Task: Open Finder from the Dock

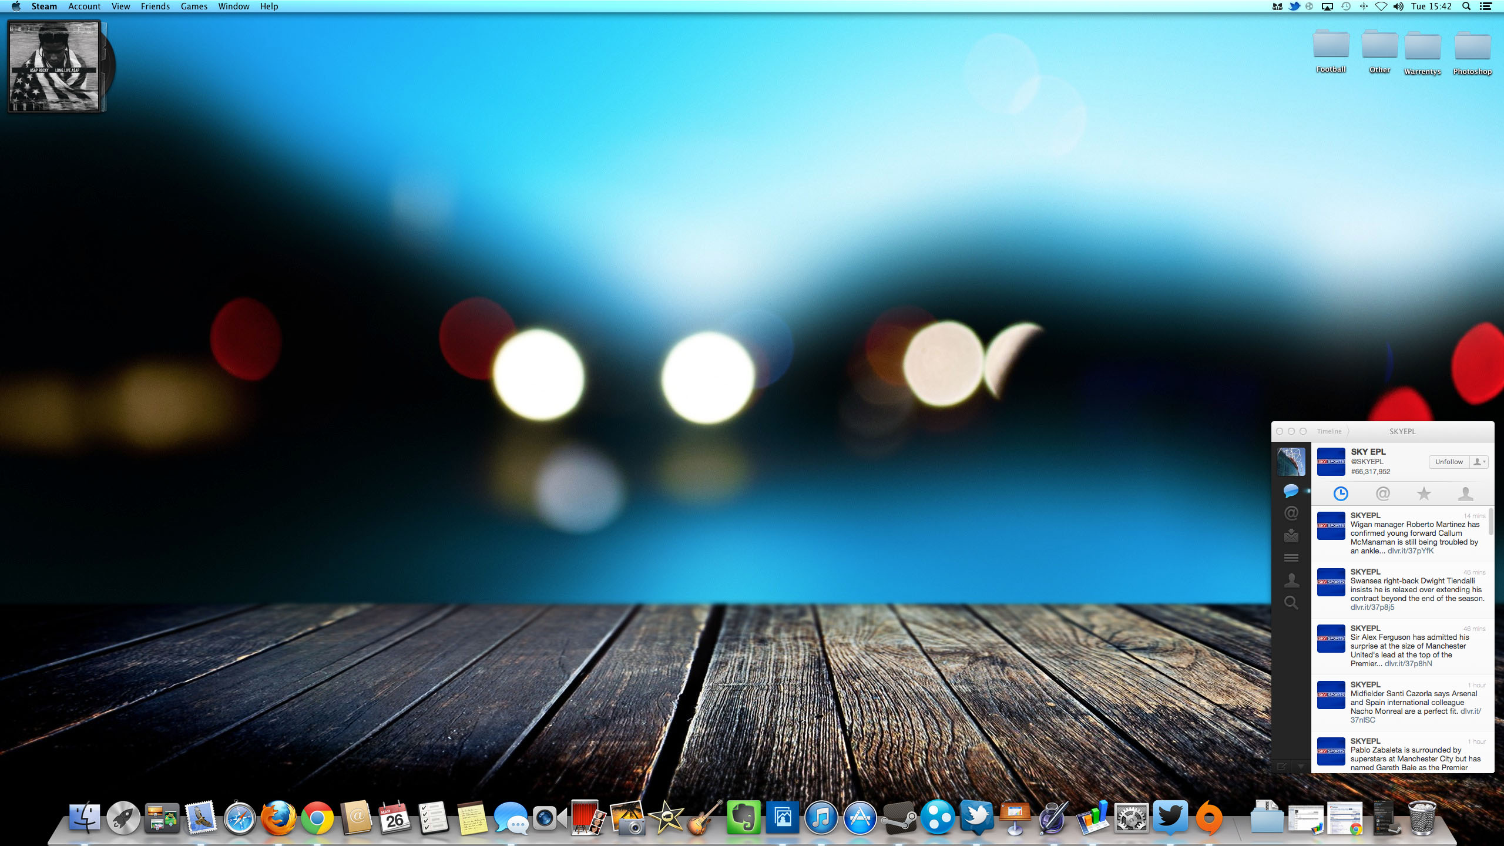Action: pos(85,818)
